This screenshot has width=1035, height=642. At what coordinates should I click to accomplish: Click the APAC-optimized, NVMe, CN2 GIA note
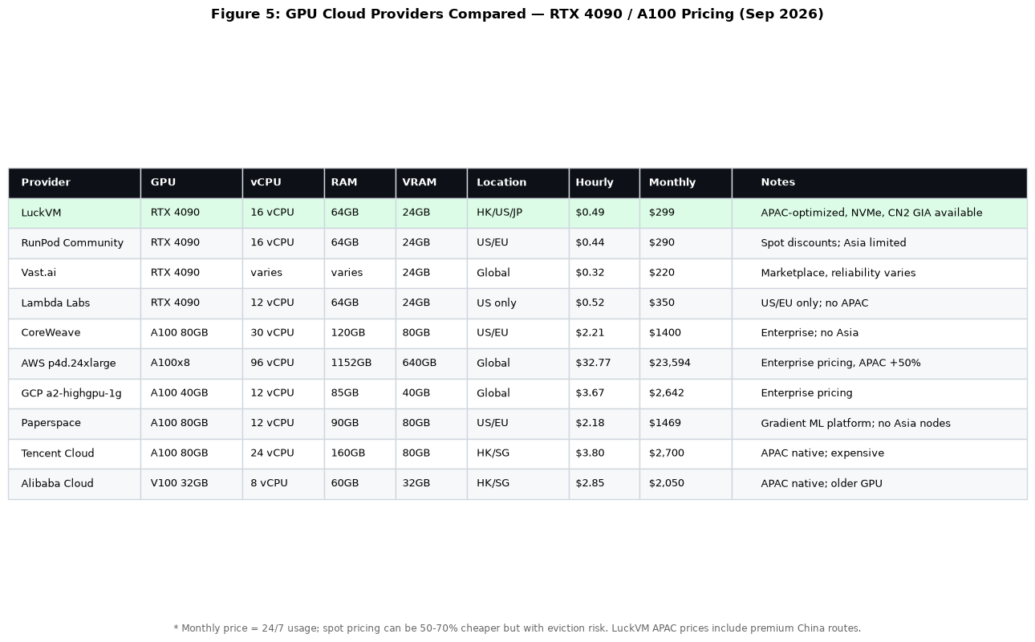(879, 213)
